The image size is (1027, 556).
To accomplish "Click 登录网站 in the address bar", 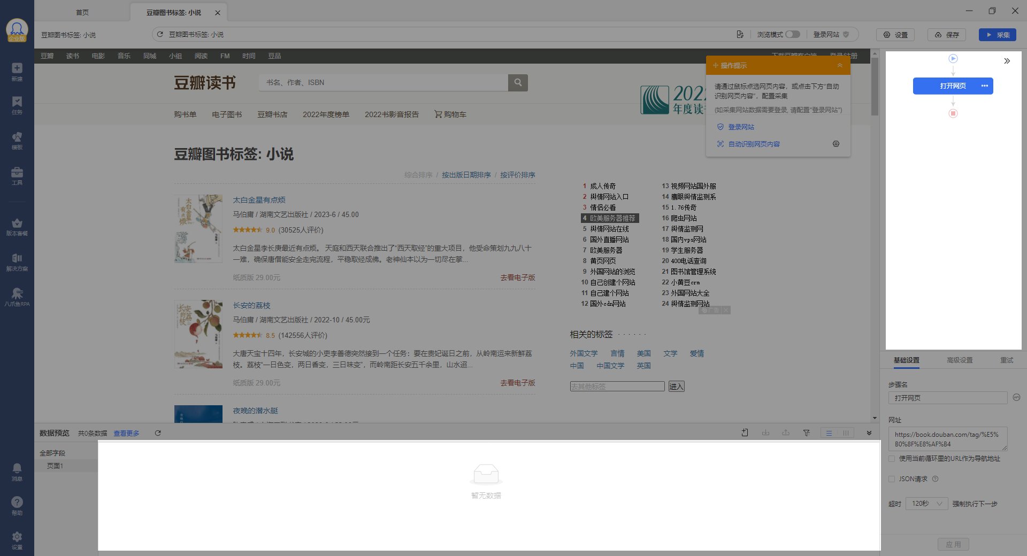I will click(x=831, y=34).
